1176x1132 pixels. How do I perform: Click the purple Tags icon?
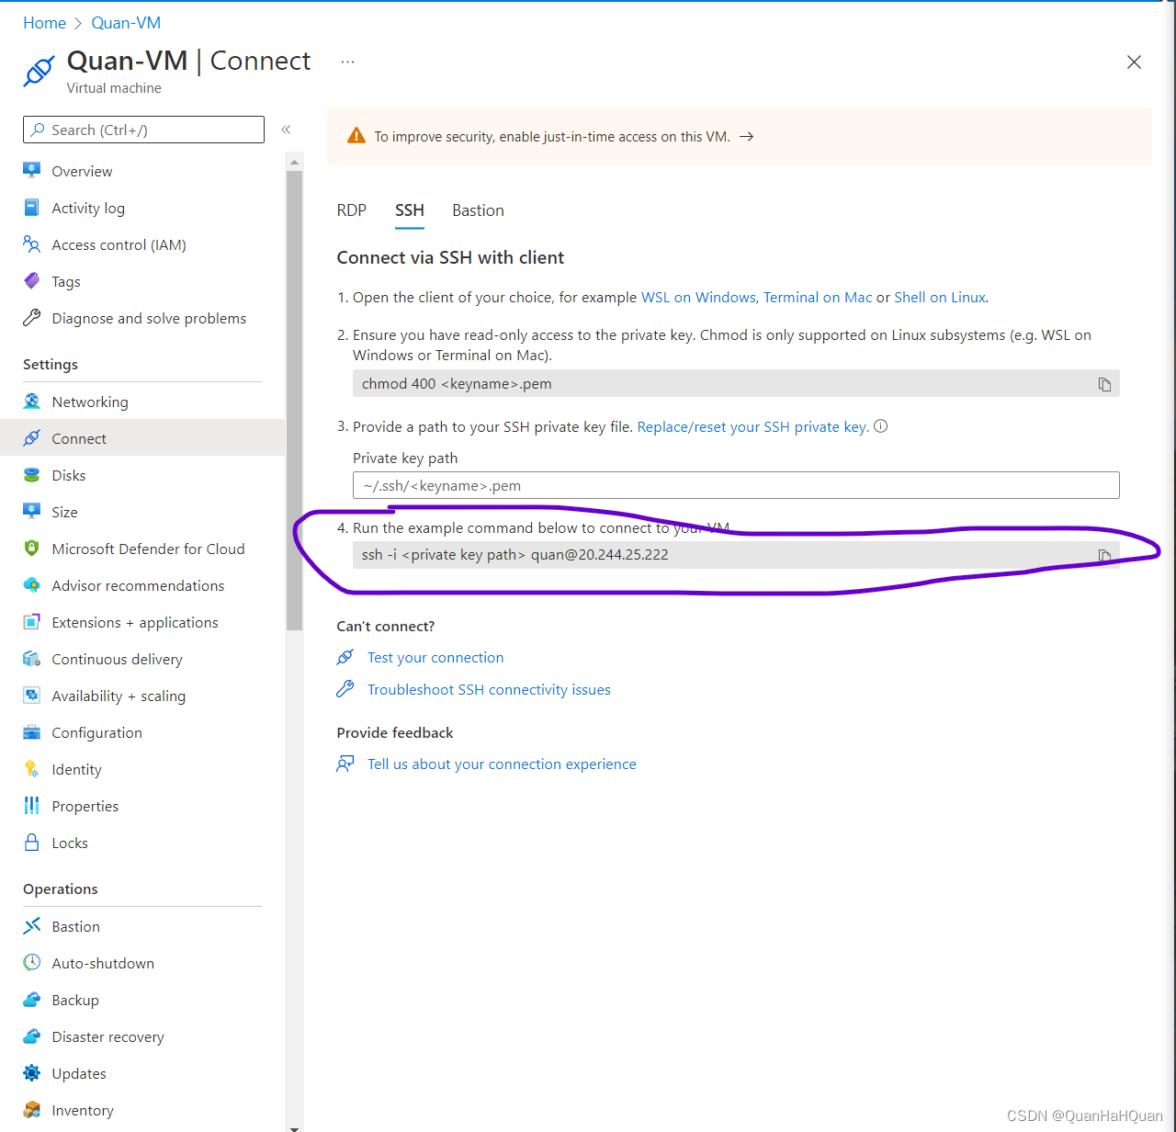click(32, 281)
